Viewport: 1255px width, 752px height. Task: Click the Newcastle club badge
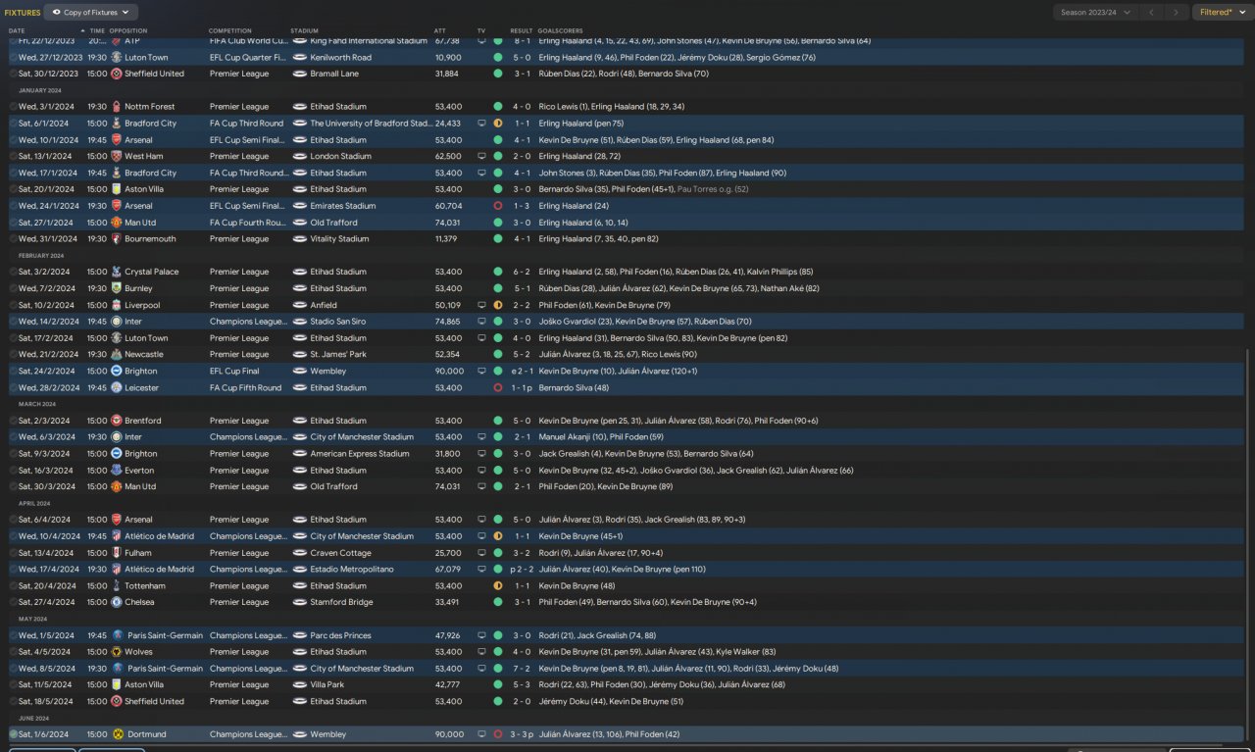(117, 355)
